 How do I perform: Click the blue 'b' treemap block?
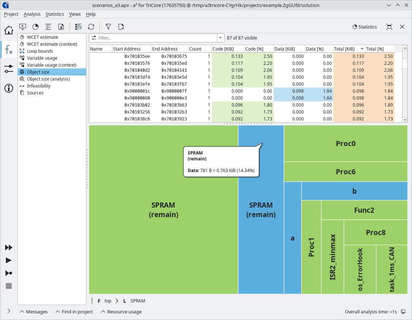point(355,191)
